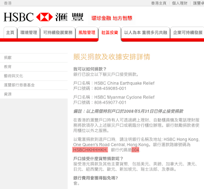Select the 社區投資 tab

pos(110,33)
